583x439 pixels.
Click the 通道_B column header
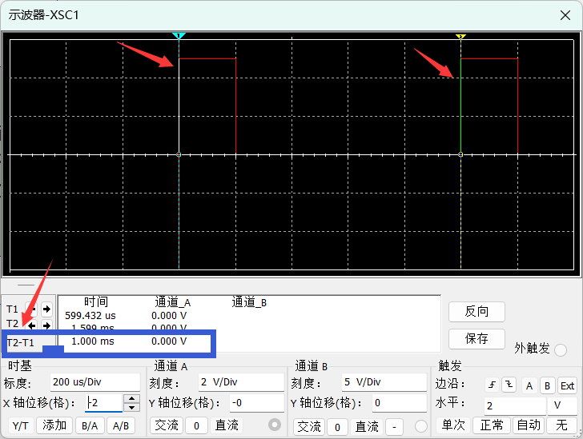click(x=249, y=302)
